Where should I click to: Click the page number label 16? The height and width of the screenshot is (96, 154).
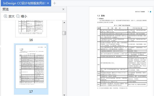(x=31, y=40)
